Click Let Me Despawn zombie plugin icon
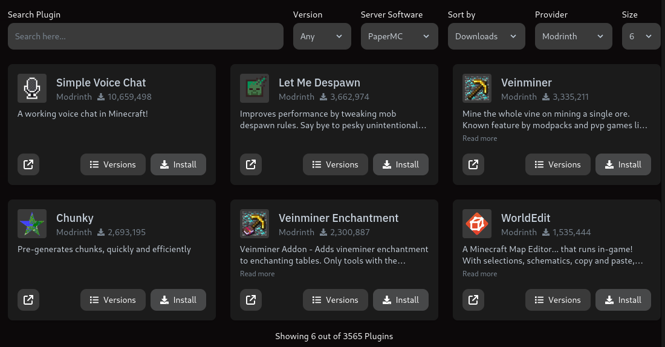This screenshot has width=665, height=347. pyautogui.click(x=255, y=88)
